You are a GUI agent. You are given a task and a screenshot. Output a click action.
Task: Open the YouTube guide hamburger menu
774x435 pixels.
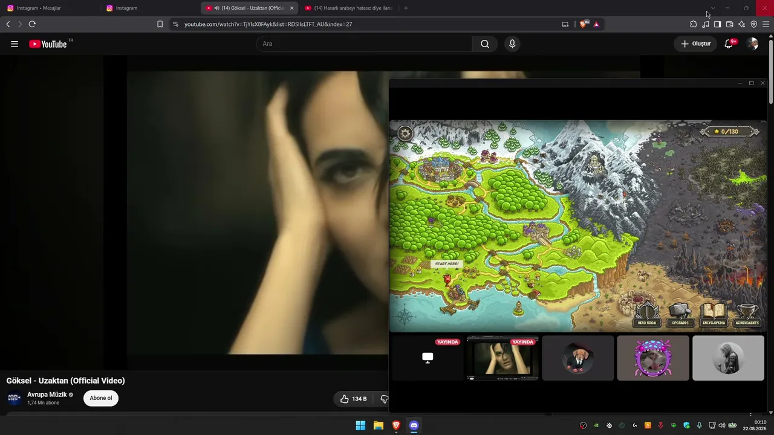[15, 43]
